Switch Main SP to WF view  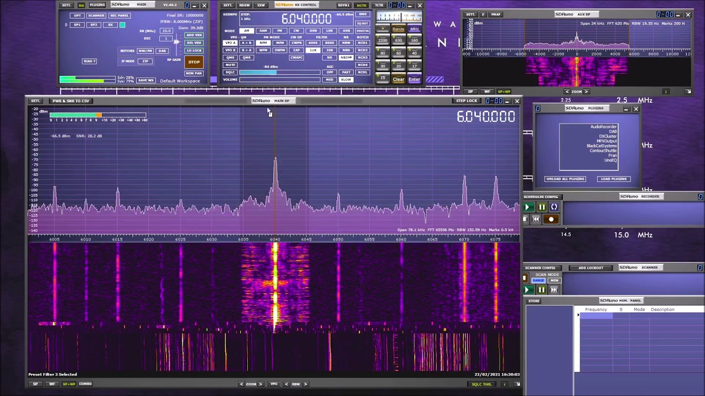pos(52,384)
